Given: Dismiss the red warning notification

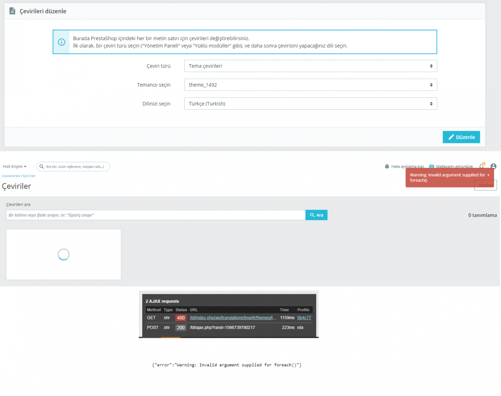Looking at the screenshot, I should (x=488, y=175).
